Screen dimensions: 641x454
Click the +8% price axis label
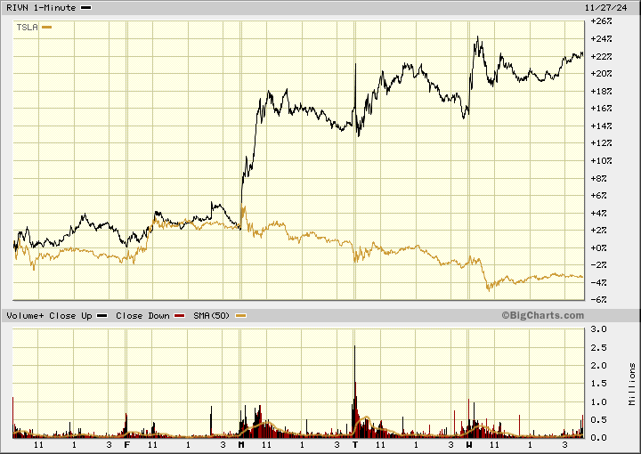pyautogui.click(x=599, y=179)
